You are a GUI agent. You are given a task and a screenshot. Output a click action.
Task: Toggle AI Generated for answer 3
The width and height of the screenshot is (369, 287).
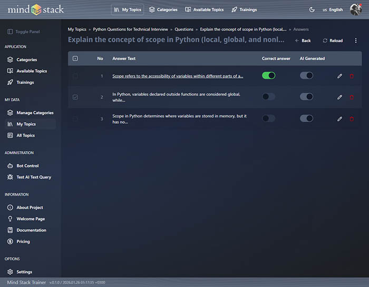[x=306, y=118]
